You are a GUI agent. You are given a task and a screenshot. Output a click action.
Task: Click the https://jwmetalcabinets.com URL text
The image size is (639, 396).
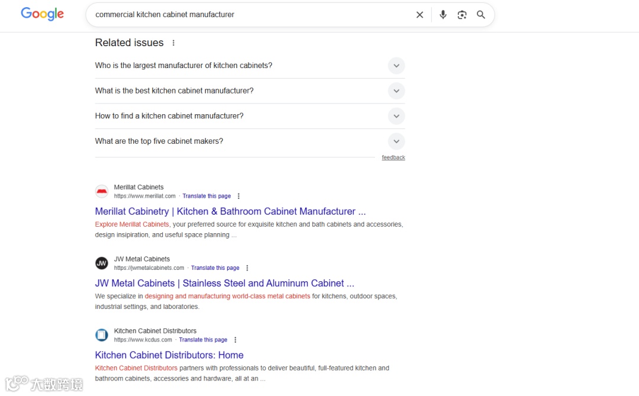pyautogui.click(x=149, y=268)
